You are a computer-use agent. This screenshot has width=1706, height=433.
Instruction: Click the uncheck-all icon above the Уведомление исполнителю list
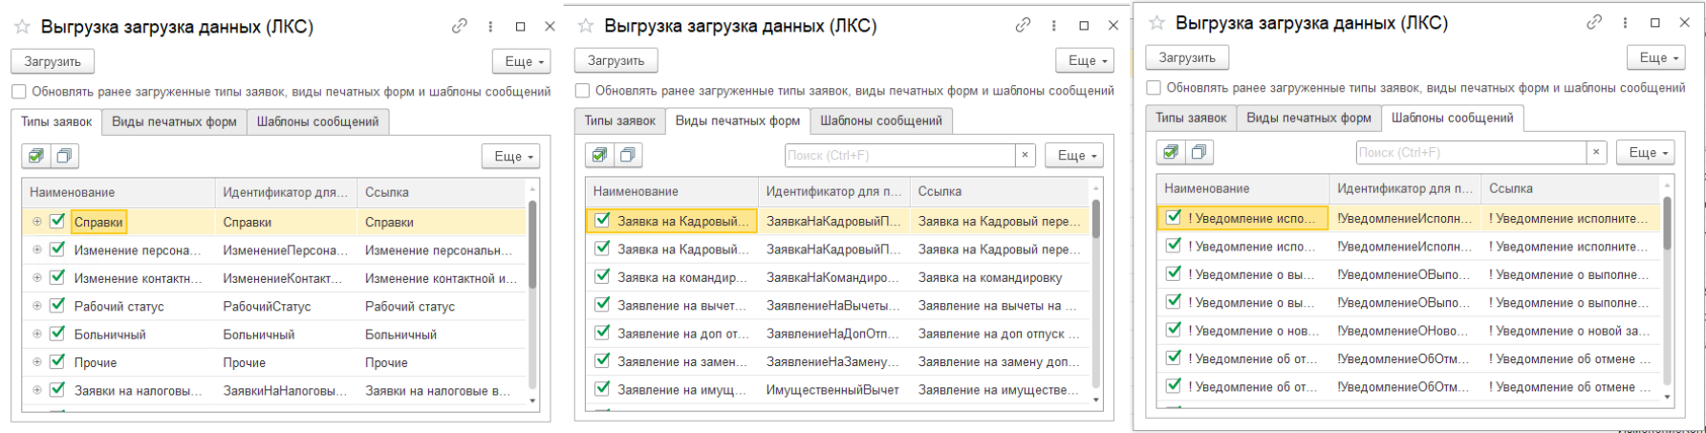[1199, 152]
